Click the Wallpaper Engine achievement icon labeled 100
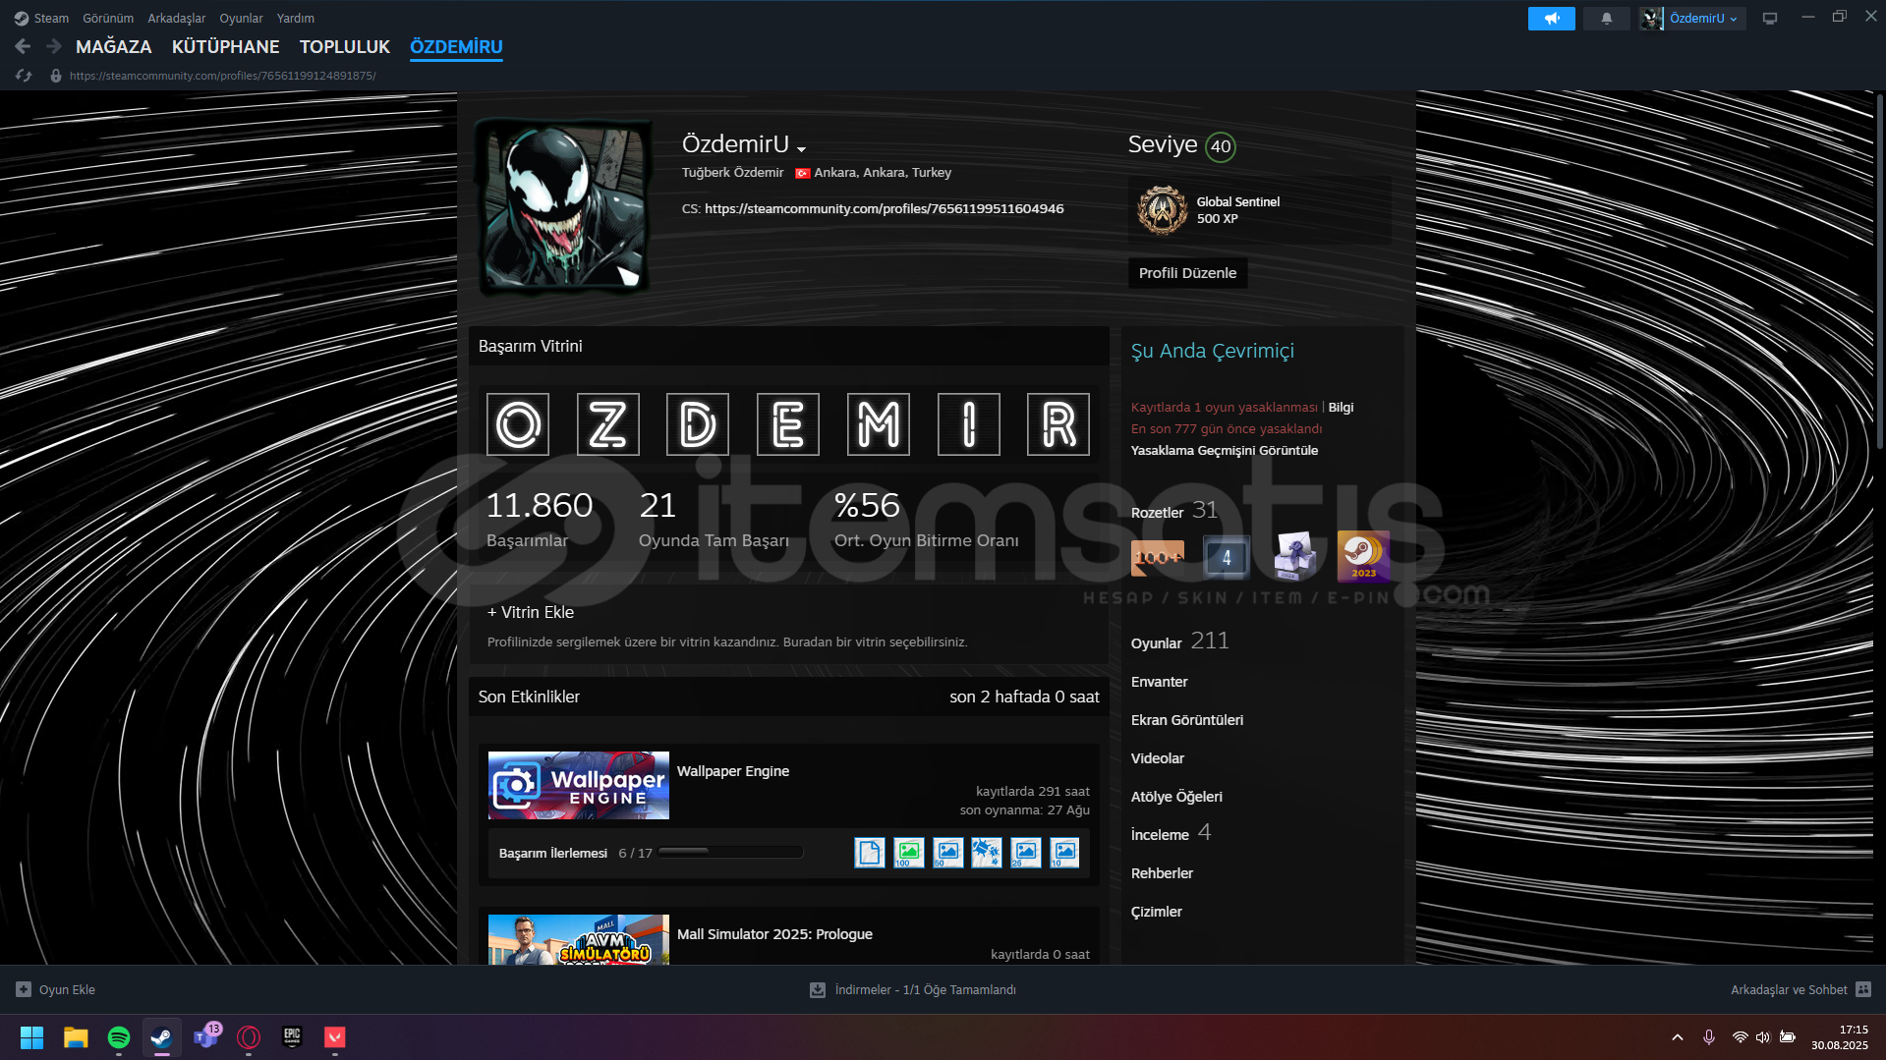 pos(909,853)
